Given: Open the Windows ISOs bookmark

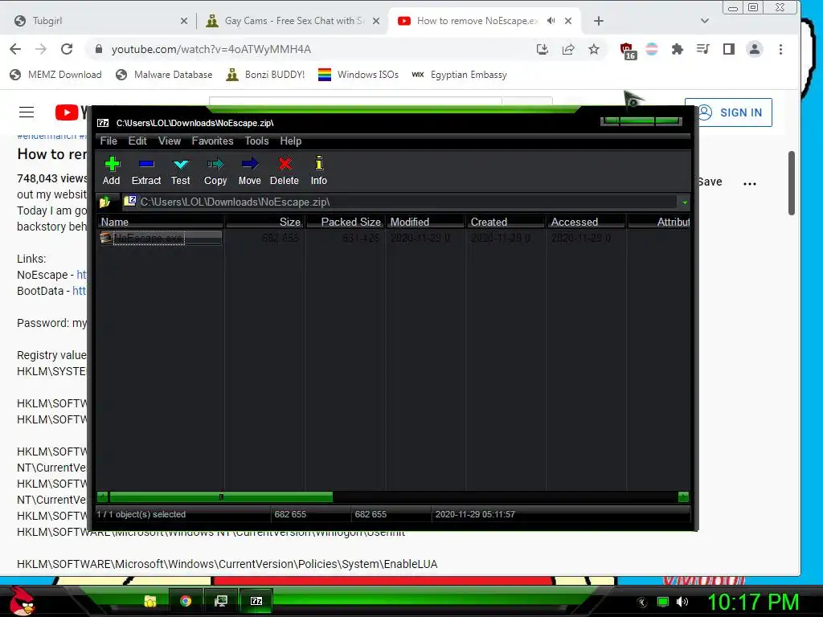Looking at the screenshot, I should point(358,75).
